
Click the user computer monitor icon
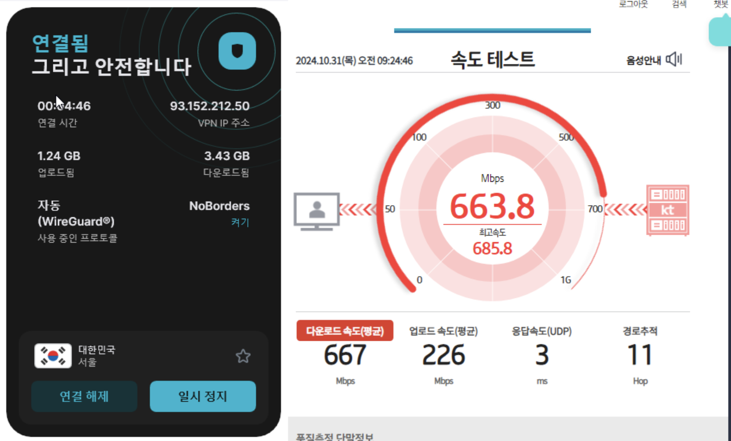tap(317, 211)
